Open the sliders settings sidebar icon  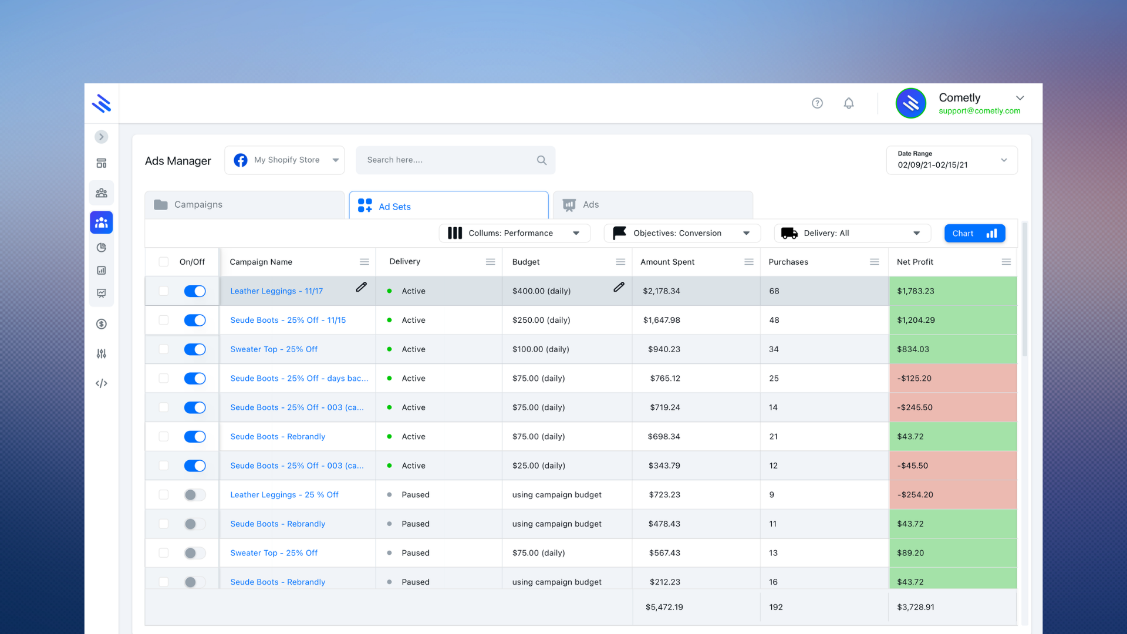point(102,353)
